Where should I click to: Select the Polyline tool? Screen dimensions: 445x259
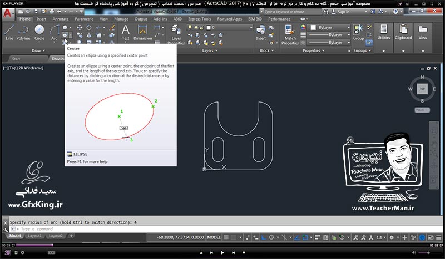tap(23, 32)
